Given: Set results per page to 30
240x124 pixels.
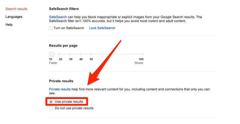Looking at the screenshot, I should [x=71, y=54].
